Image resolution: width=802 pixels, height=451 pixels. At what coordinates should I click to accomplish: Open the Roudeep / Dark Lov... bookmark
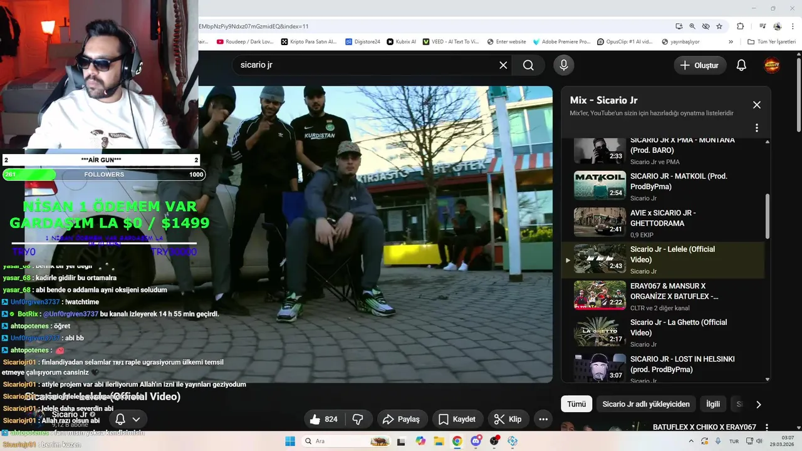(245, 42)
